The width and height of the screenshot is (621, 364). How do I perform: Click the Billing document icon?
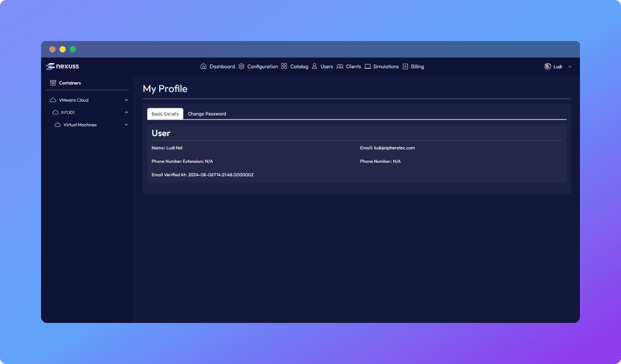405,66
